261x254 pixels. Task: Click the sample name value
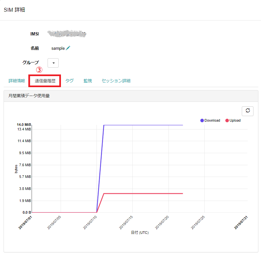tap(58, 48)
